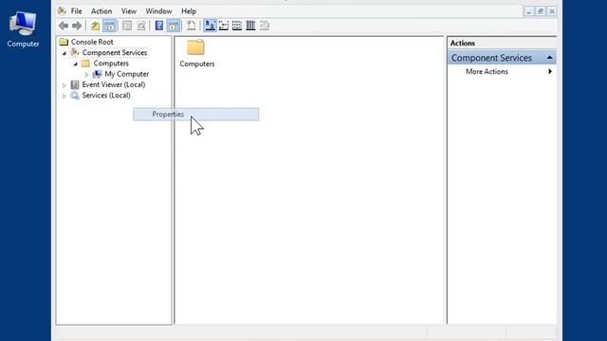
Task: Click toolbar icon right of Action Pane toggle
Action: click(192, 26)
